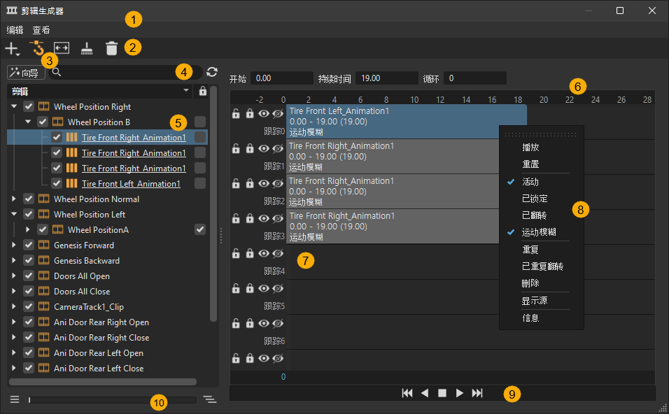The height and width of the screenshot is (414, 669).
Task: Click the zoom slider beside the view icons
Action: click(x=112, y=399)
